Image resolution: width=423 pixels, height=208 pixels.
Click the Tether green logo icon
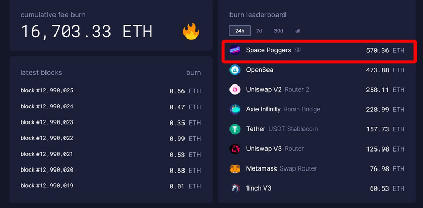pos(235,129)
